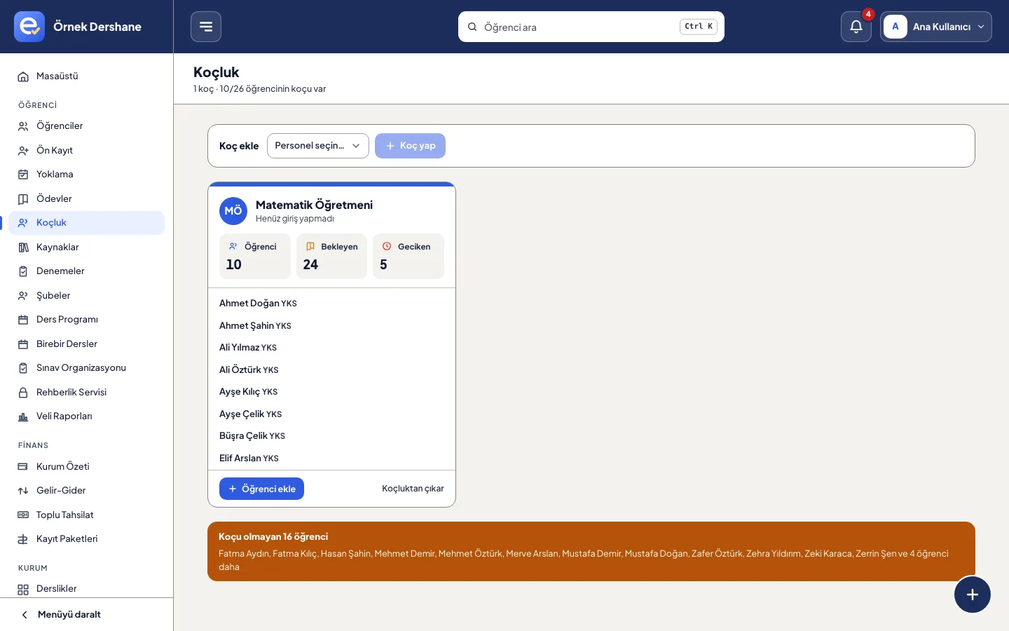Select student Ali Öztürk YKS
1009x631 pixels.
pos(249,370)
